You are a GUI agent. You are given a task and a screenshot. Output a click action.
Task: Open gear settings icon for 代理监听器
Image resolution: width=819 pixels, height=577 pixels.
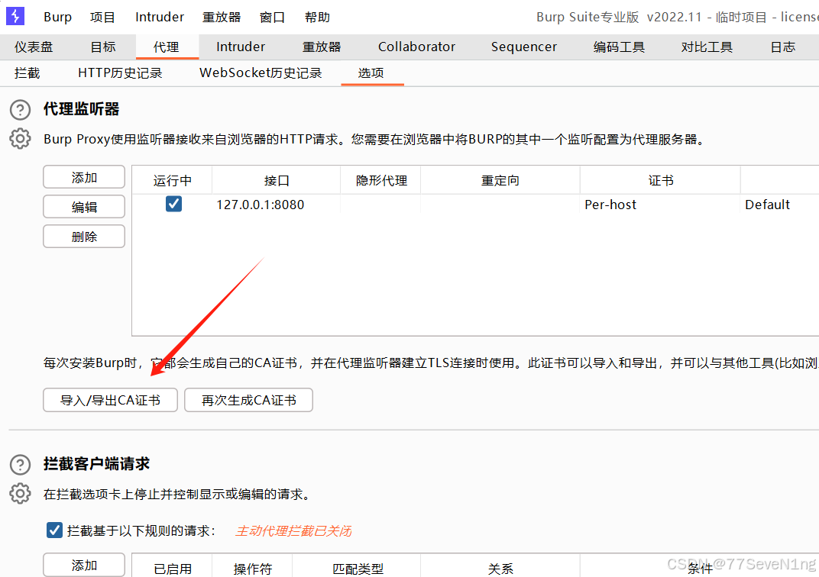point(21,139)
